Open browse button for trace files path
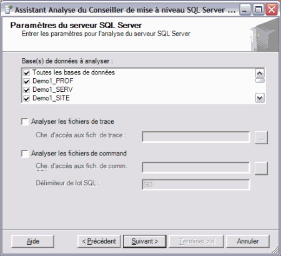Image resolution: width=281 pixels, height=256 pixels. pyautogui.click(x=261, y=137)
